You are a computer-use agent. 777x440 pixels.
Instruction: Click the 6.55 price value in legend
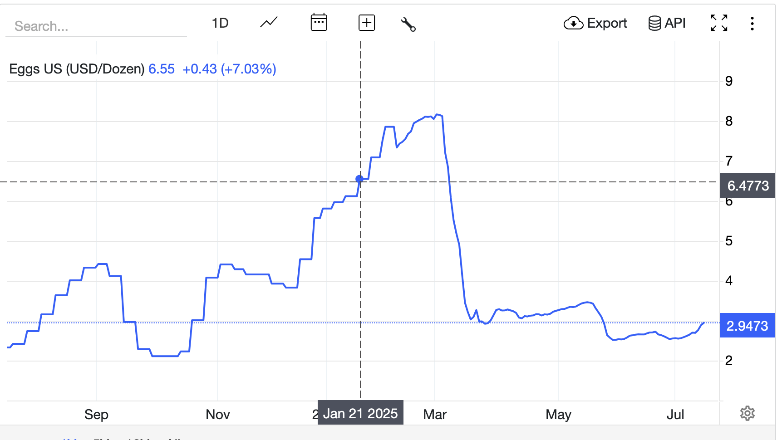(162, 69)
